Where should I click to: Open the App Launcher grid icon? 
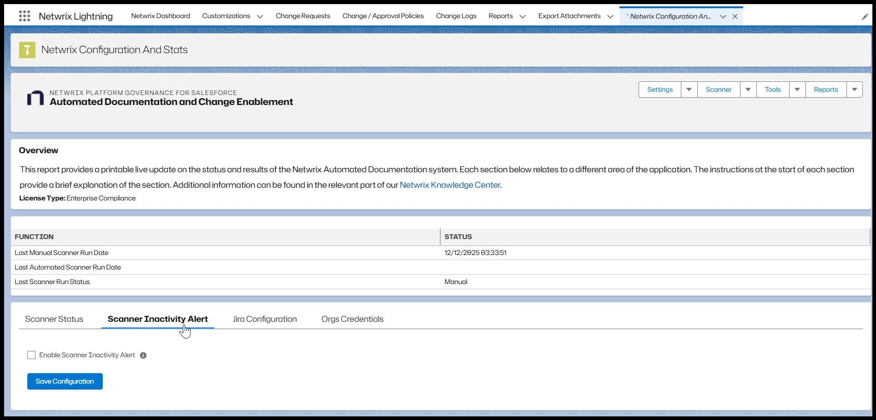click(x=25, y=16)
